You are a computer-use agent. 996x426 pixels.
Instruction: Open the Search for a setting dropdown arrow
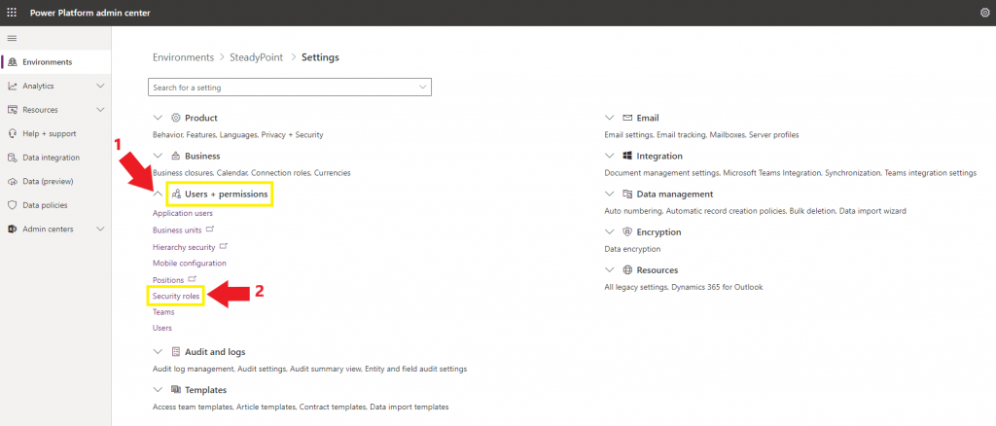click(x=423, y=87)
